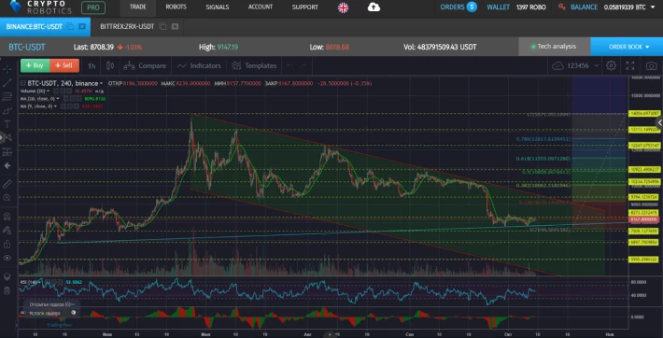Open the WALLET 1397 ROBO link
The height and width of the screenshot is (338, 663).
pyautogui.click(x=516, y=7)
